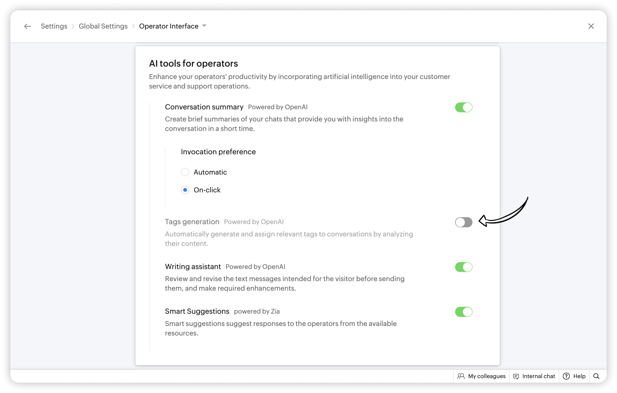This screenshot has width=617, height=393.
Task: Open the Internal chat label
Action: 538,376
